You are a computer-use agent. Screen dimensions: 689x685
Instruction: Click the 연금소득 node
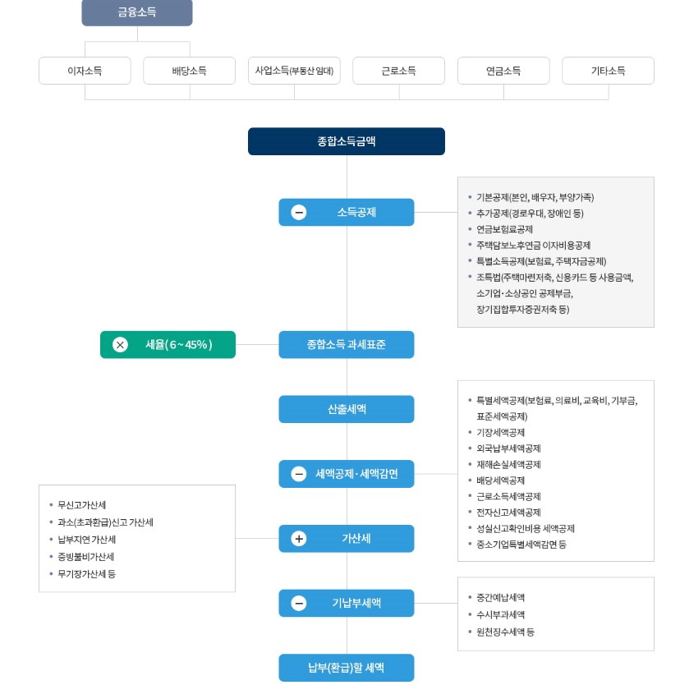(x=503, y=71)
